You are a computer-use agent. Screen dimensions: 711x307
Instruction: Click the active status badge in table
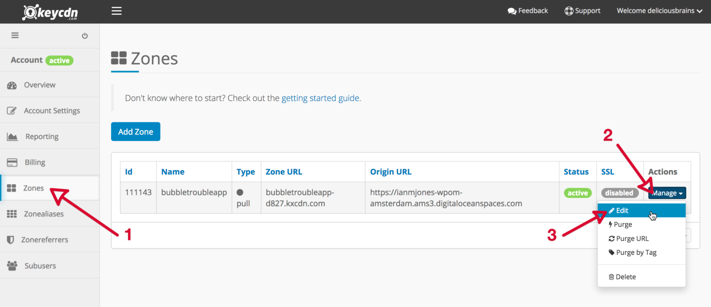(x=578, y=193)
